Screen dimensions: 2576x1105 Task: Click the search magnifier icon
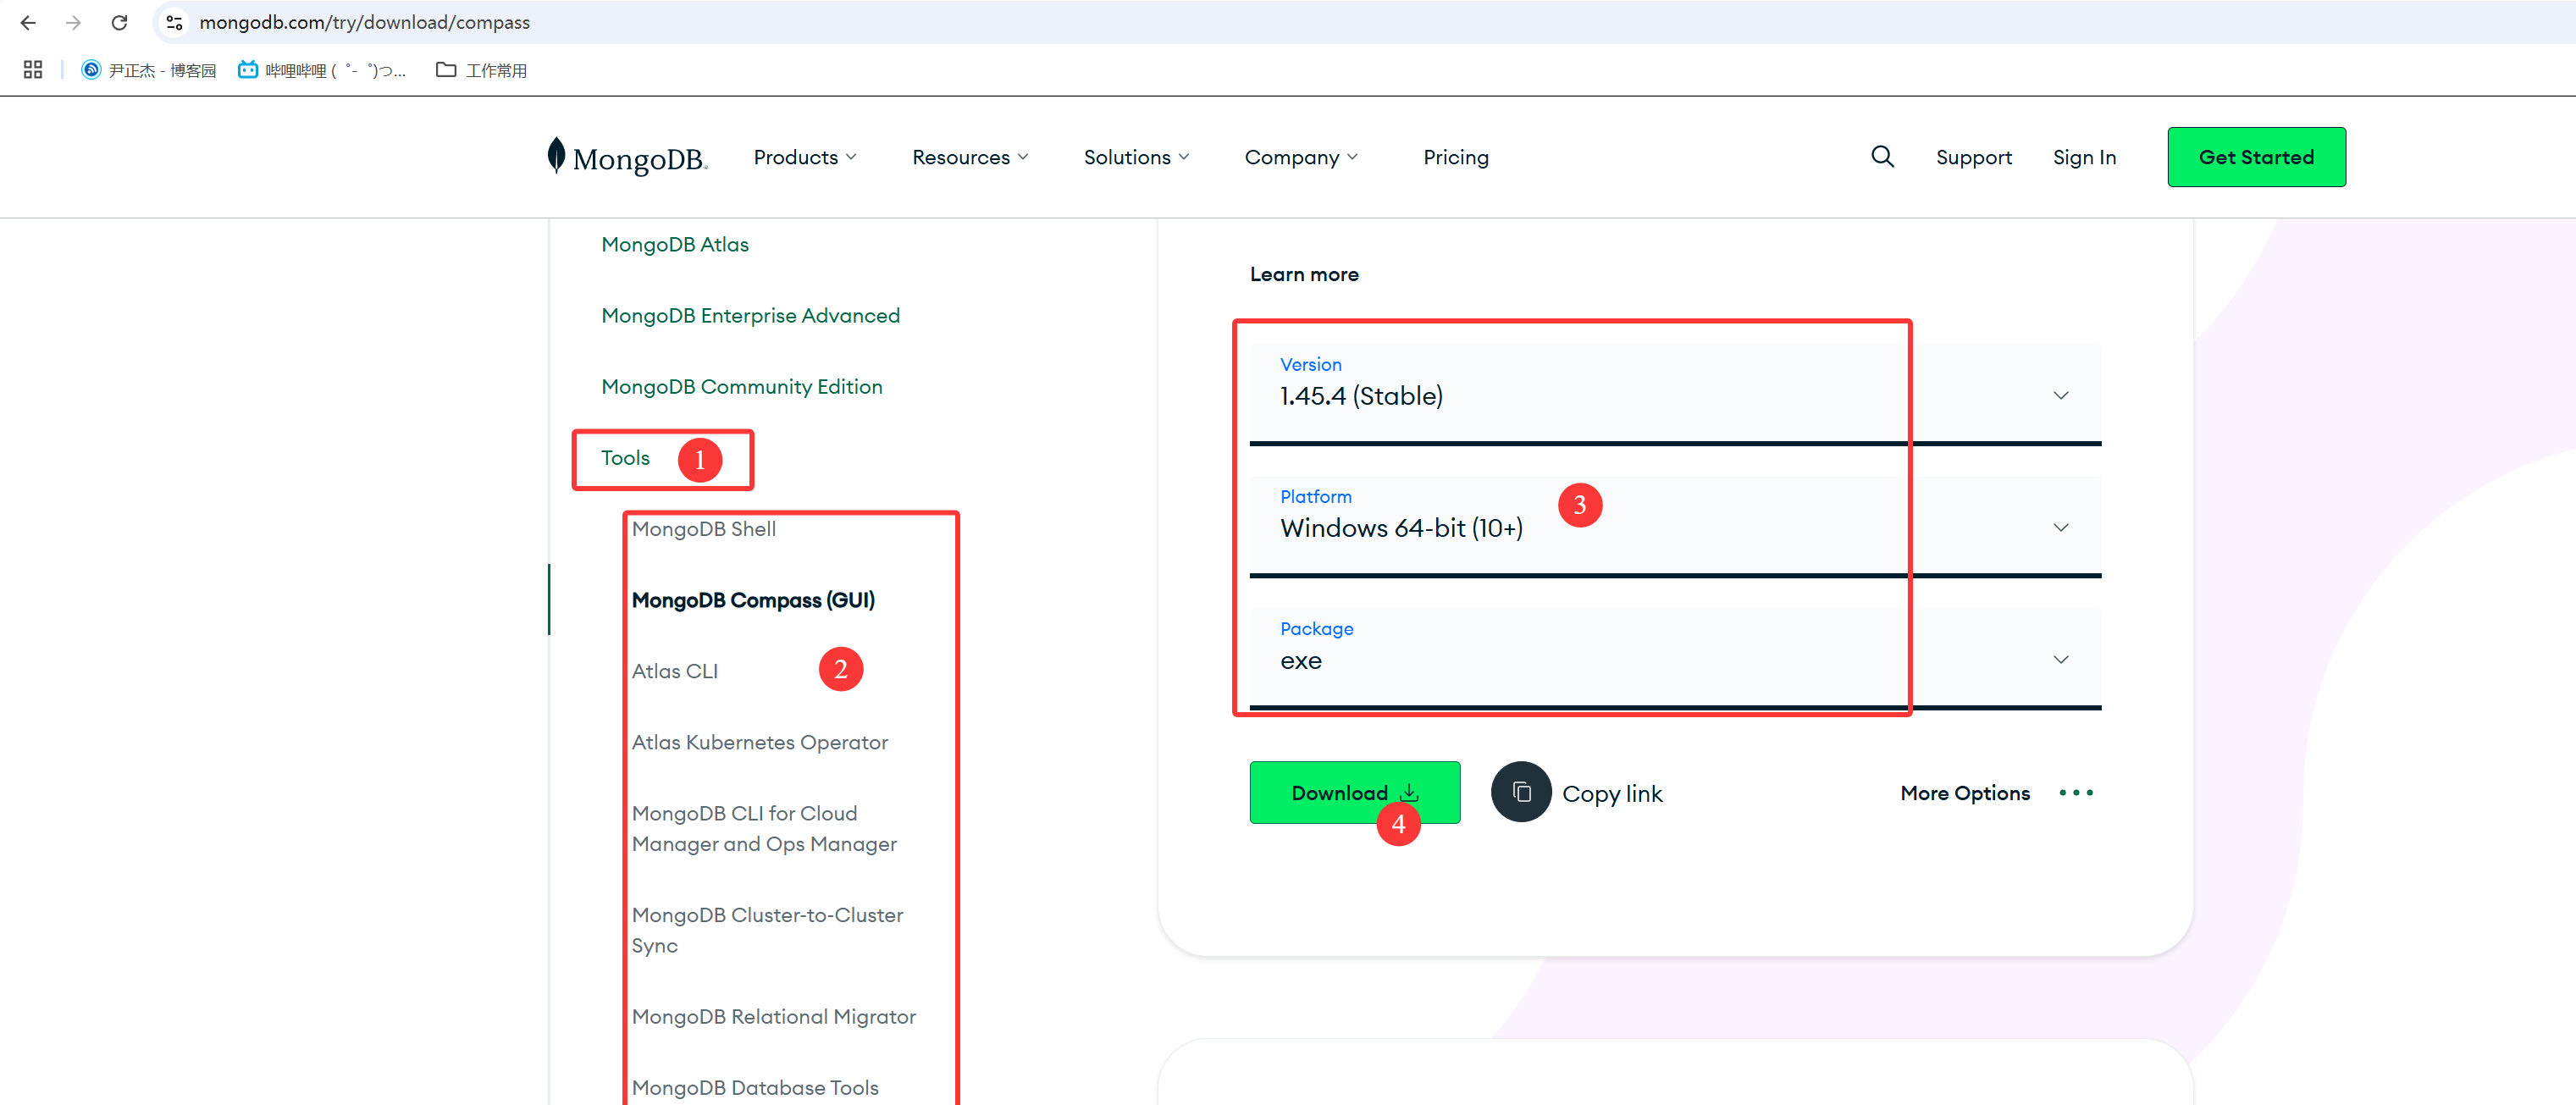pos(1882,157)
